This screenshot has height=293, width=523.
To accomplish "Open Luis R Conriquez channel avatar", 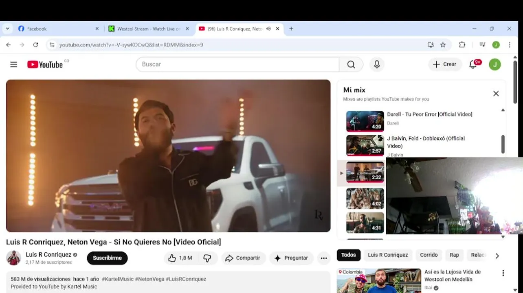I will (x=13, y=258).
